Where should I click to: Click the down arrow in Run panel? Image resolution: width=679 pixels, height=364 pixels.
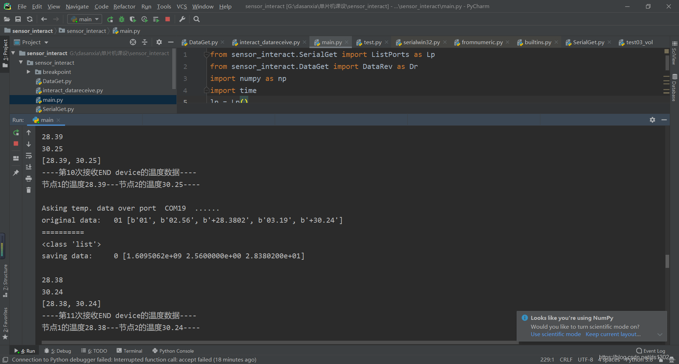coord(29,144)
